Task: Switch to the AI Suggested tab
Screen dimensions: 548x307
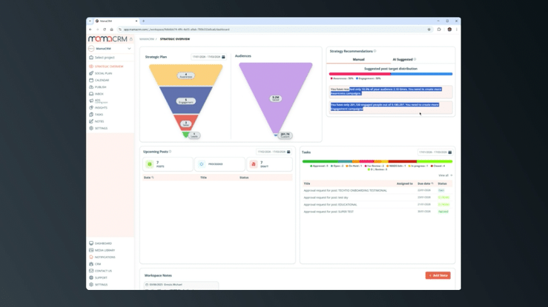Action: (403, 59)
